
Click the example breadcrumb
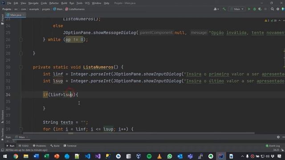coord(34,9)
